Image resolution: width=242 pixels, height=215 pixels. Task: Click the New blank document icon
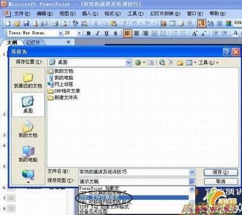tap(8, 24)
